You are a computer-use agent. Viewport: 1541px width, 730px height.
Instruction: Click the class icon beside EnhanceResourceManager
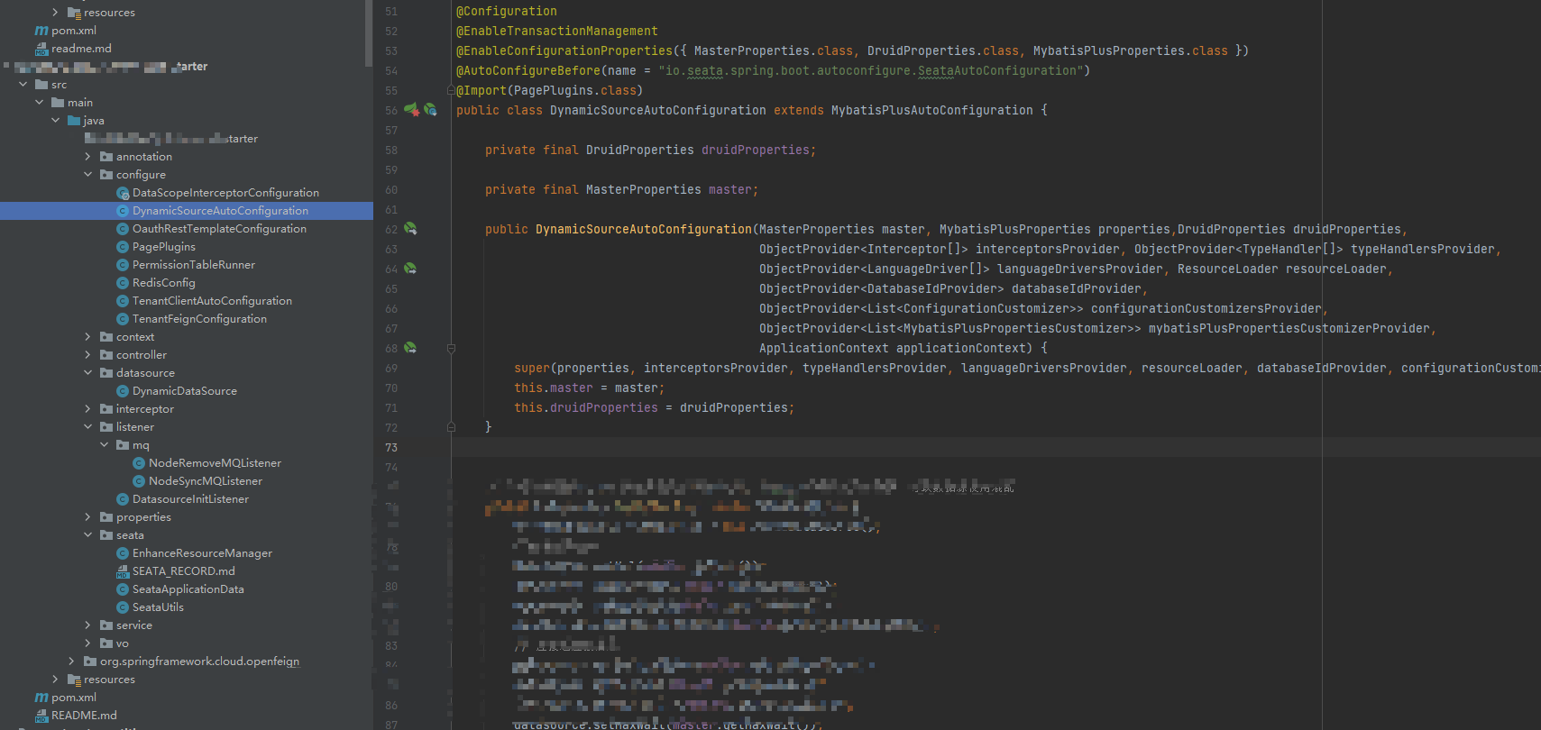pyautogui.click(x=123, y=553)
